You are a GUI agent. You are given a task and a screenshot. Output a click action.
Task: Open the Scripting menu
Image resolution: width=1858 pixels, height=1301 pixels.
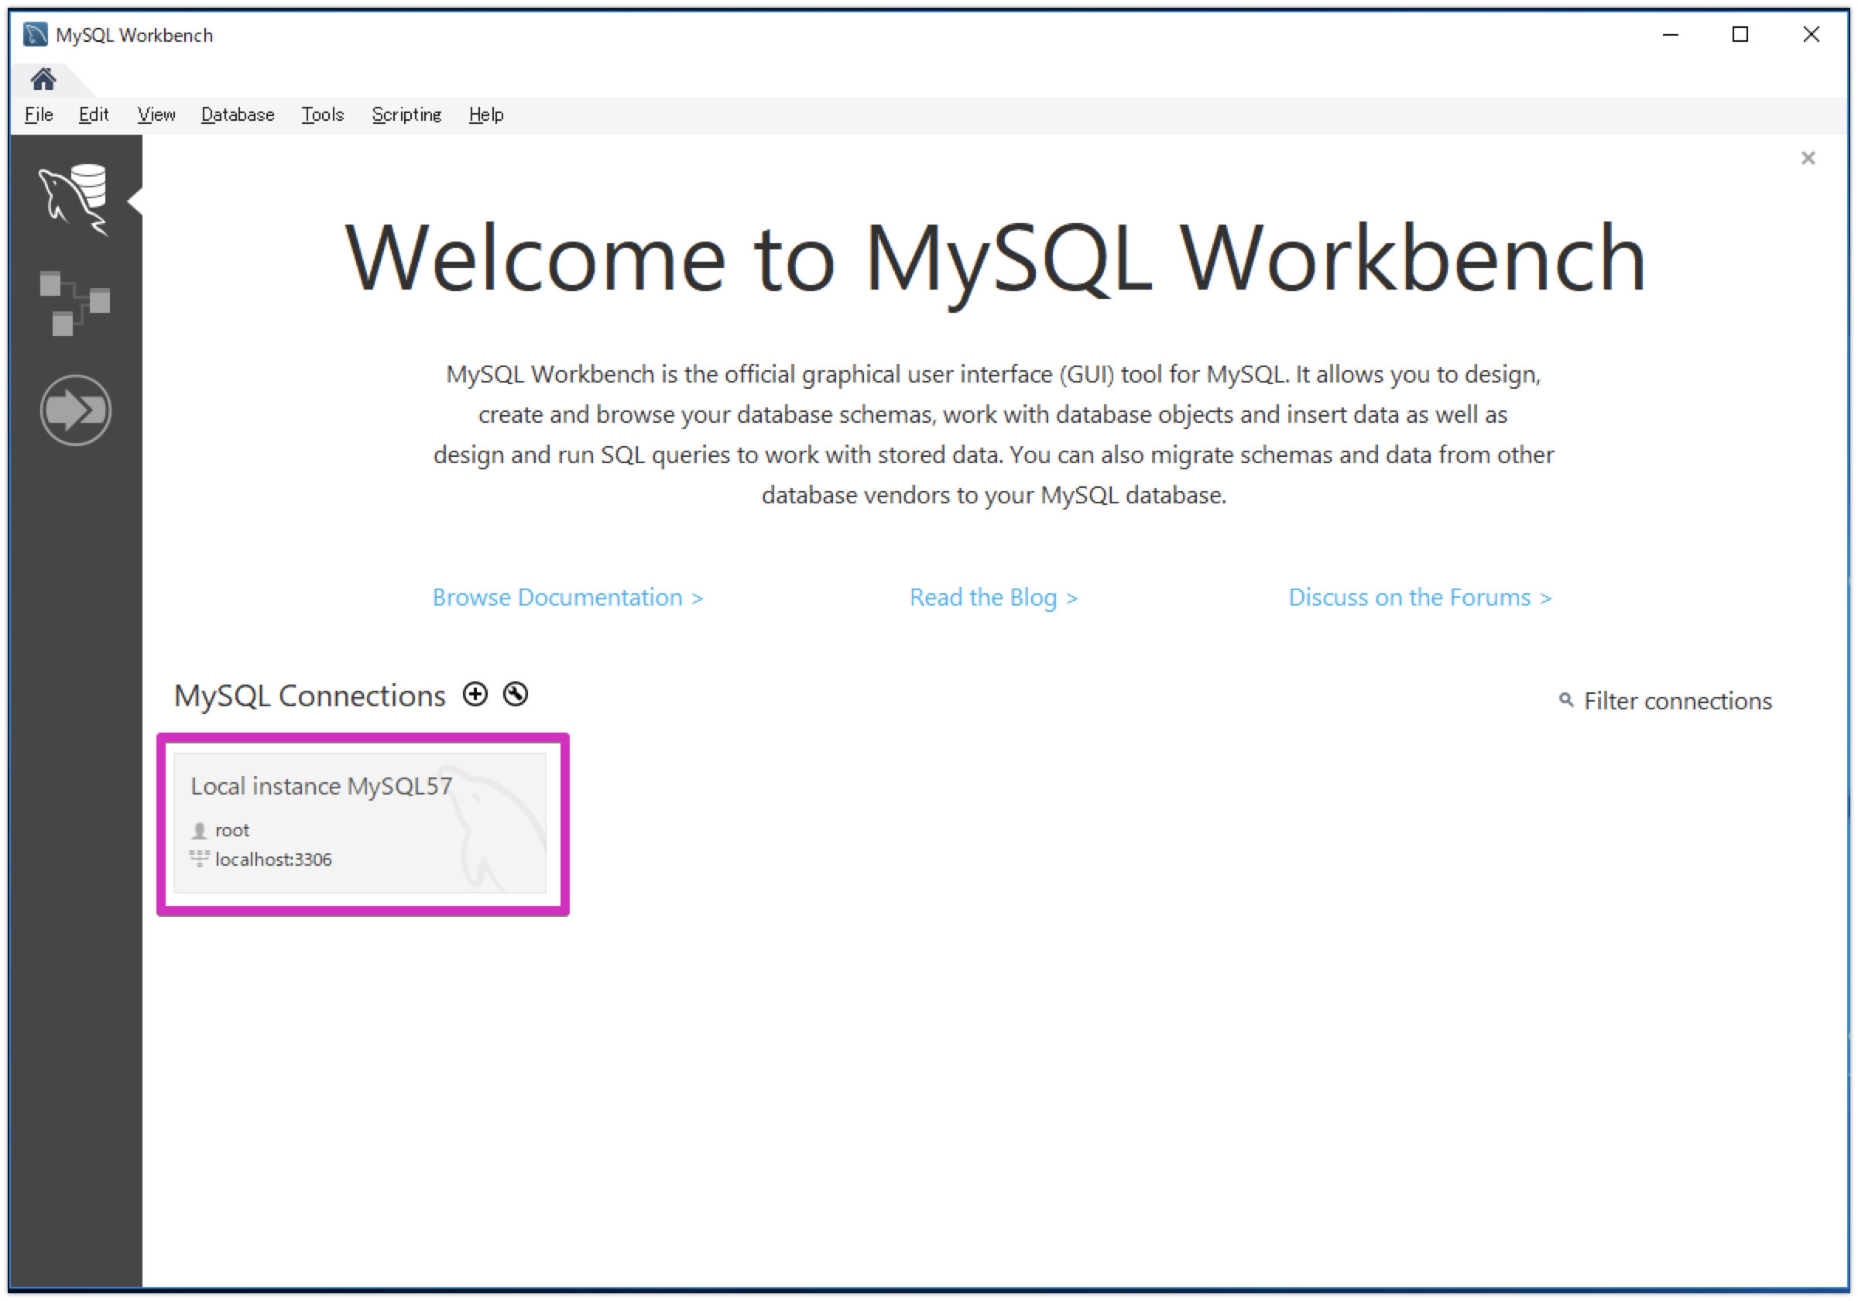[x=406, y=114]
